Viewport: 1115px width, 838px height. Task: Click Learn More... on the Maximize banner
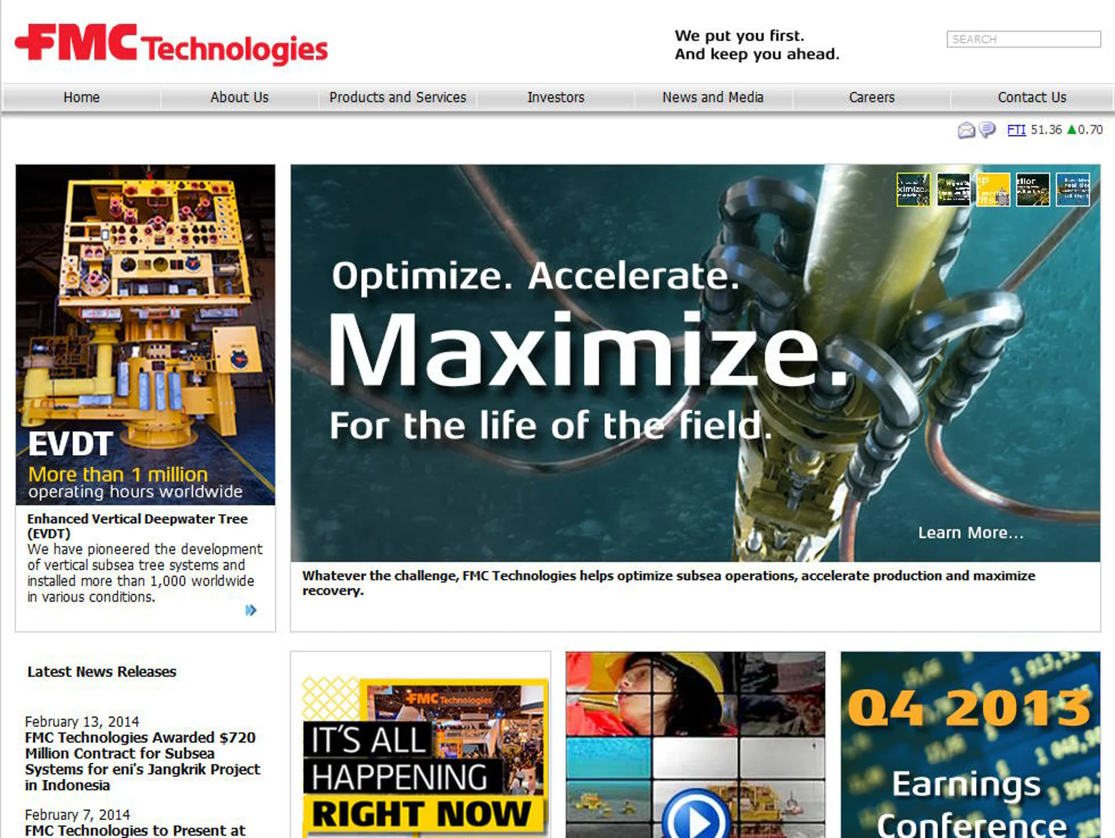(x=971, y=532)
